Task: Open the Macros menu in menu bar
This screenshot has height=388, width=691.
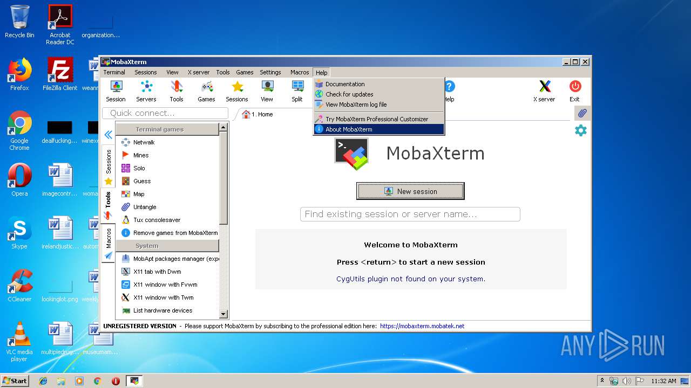Action: coord(300,72)
